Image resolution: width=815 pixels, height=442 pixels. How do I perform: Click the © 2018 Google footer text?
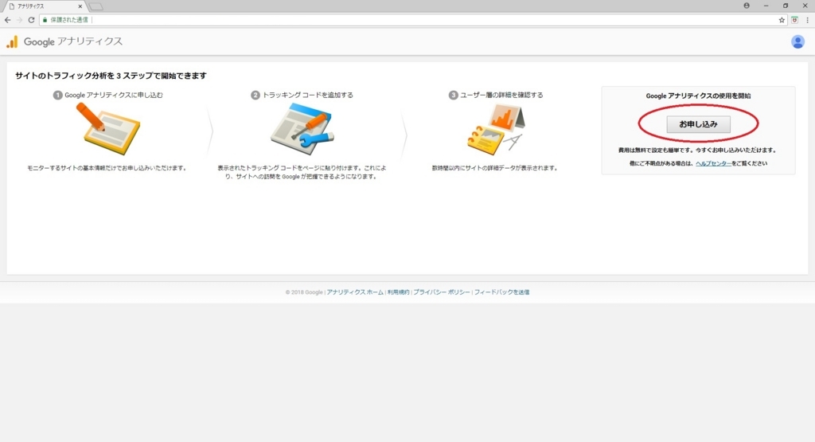304,292
